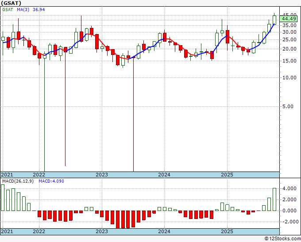Click the tallest green MACD bar at far right

tap(274, 199)
